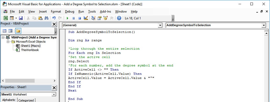The width and height of the screenshot is (270, 102).
Task: Click the Toolbox hammer-wrench icon
Action: point(112,18)
